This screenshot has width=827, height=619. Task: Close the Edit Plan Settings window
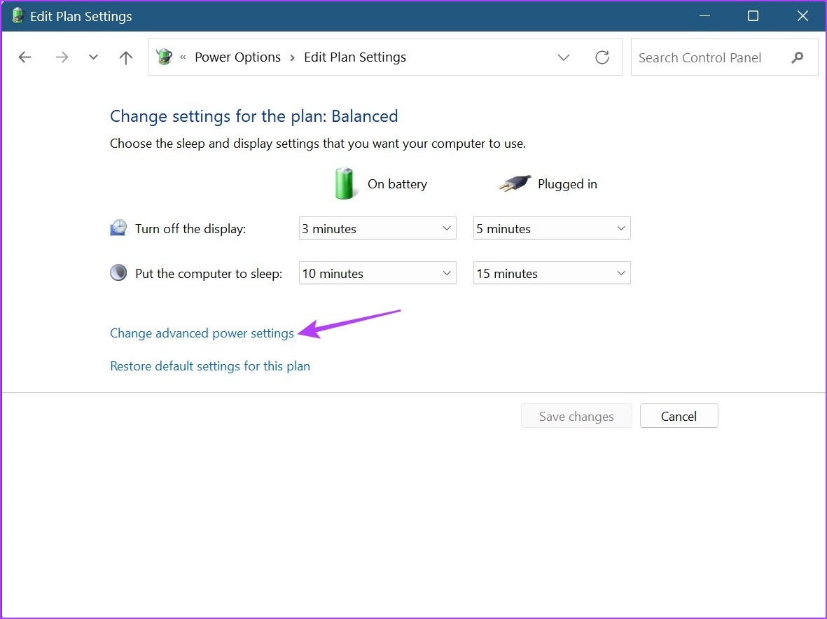pos(802,16)
